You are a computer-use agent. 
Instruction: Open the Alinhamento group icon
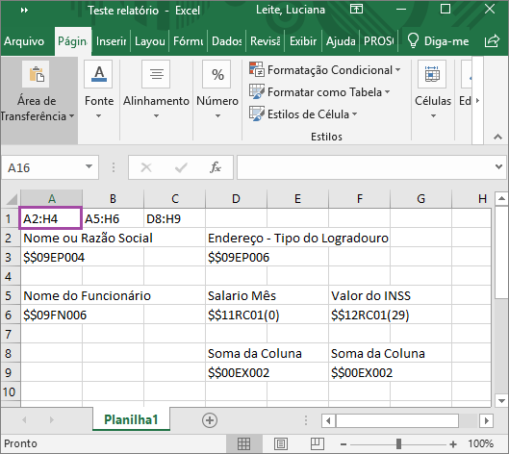(156, 74)
